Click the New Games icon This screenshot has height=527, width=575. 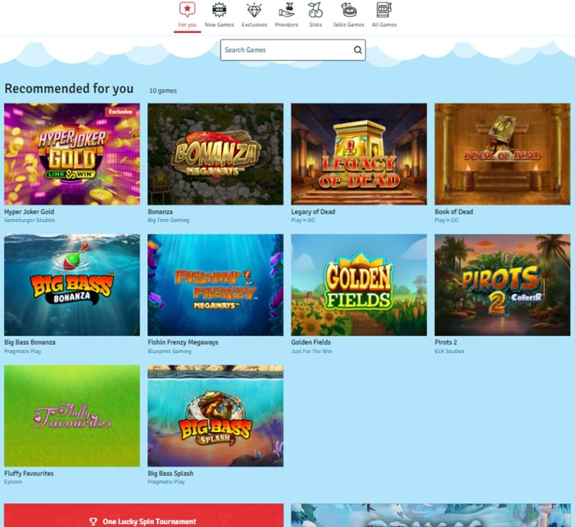(219, 10)
